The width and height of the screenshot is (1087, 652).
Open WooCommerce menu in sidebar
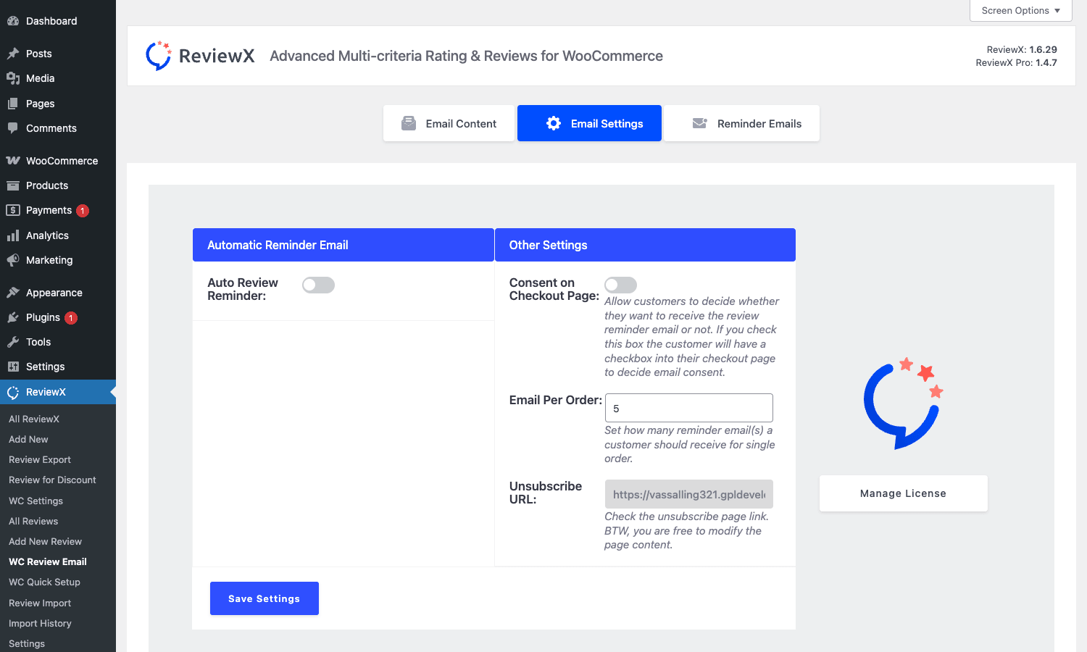(58, 161)
